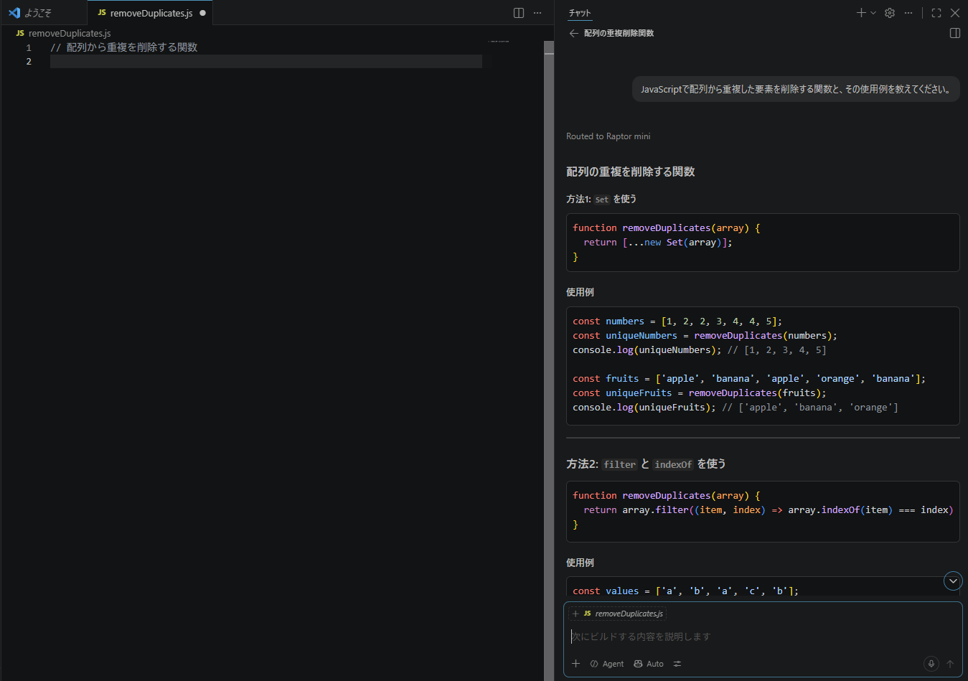
Task: Click the Set method code block
Action: click(763, 243)
